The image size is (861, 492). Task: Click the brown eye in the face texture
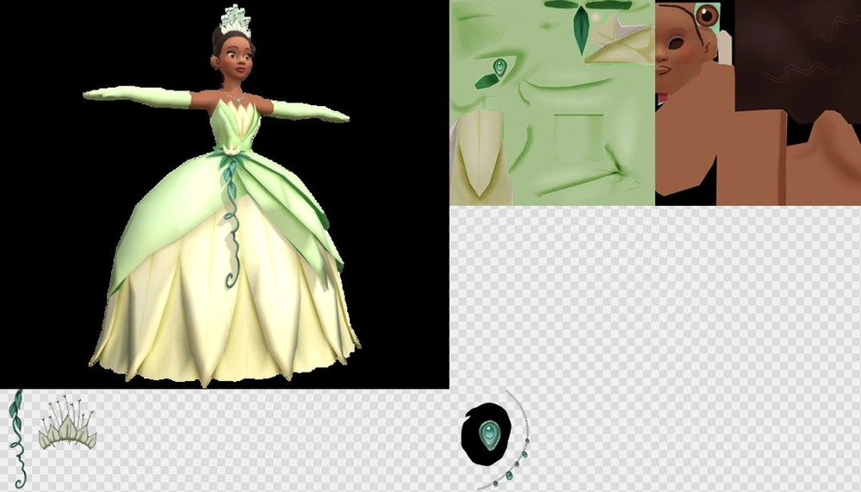[x=707, y=15]
